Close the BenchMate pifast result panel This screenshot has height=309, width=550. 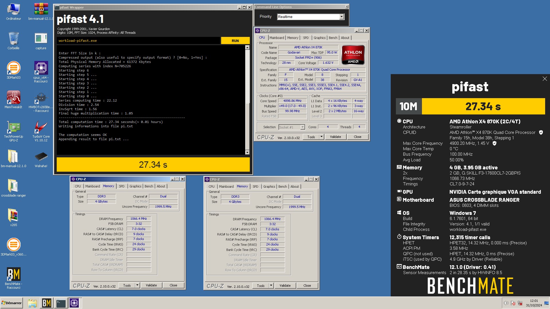[545, 79]
